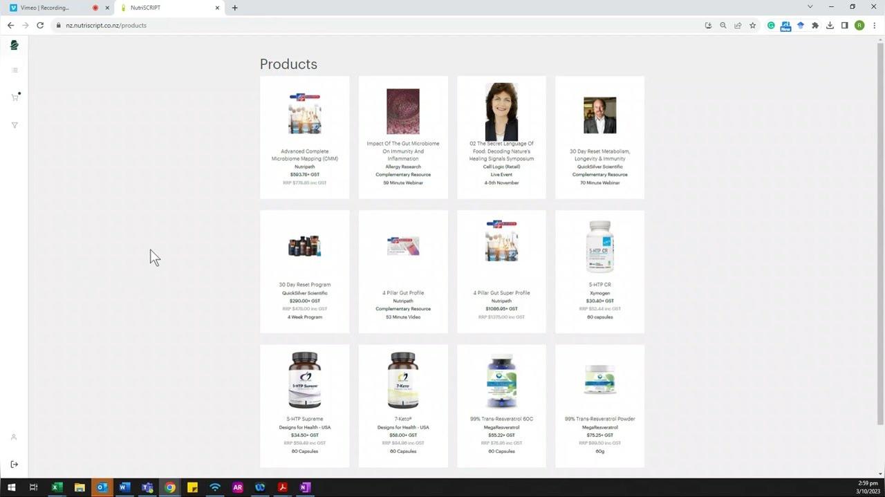885x497 pixels.
Task: Open Chrome downloads icon
Action: point(830,26)
